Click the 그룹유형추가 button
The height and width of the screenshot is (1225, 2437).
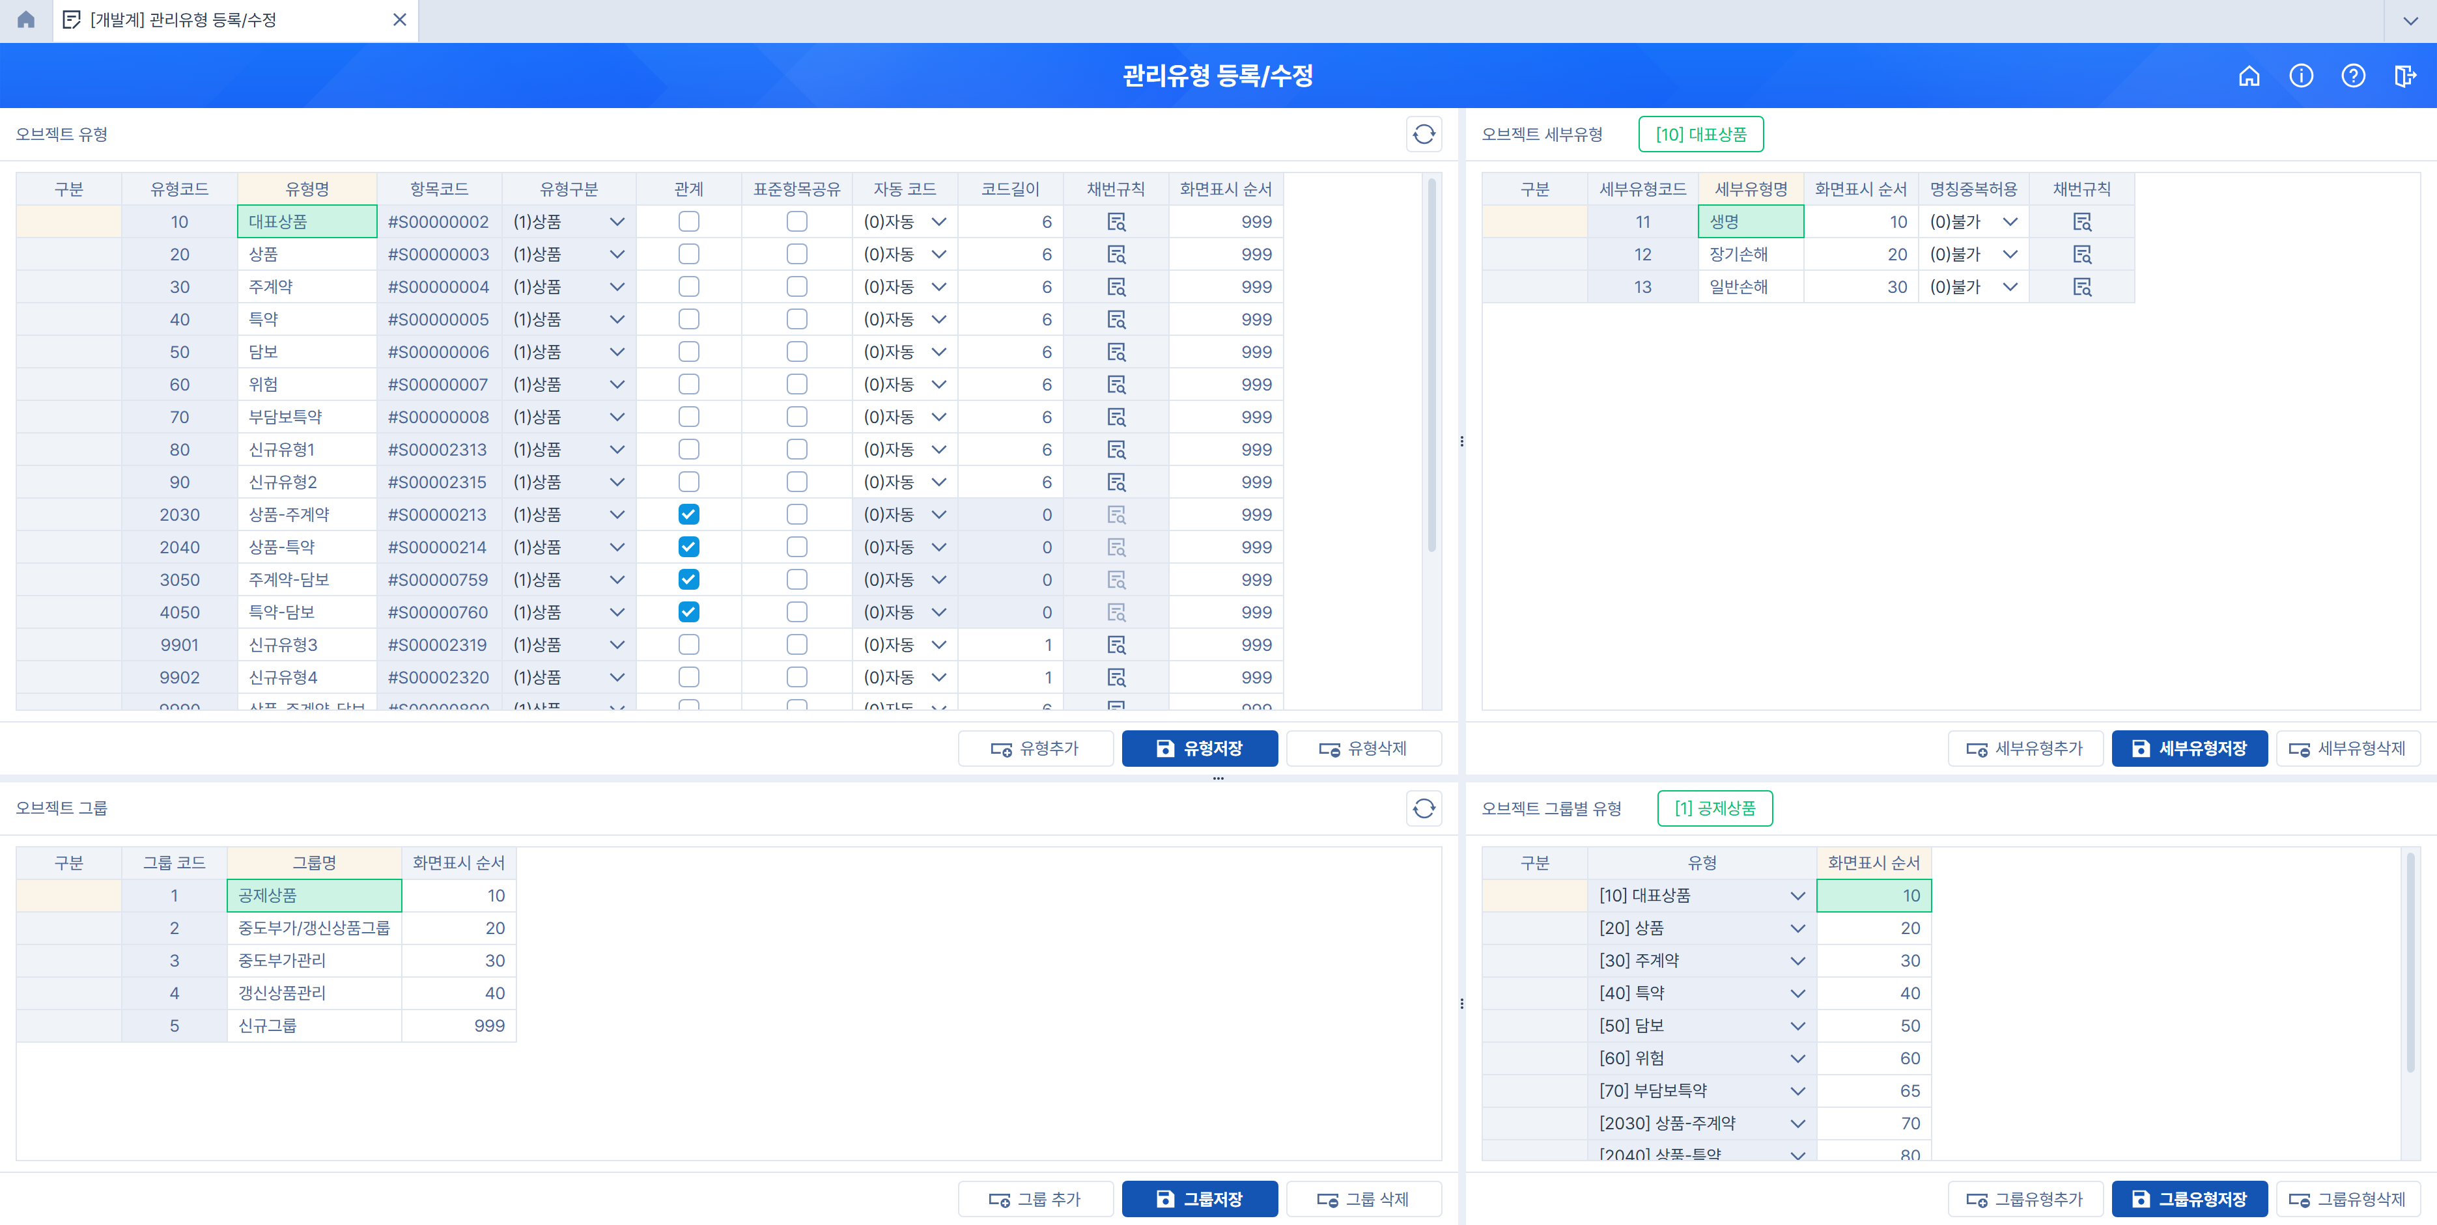pos(2025,1200)
